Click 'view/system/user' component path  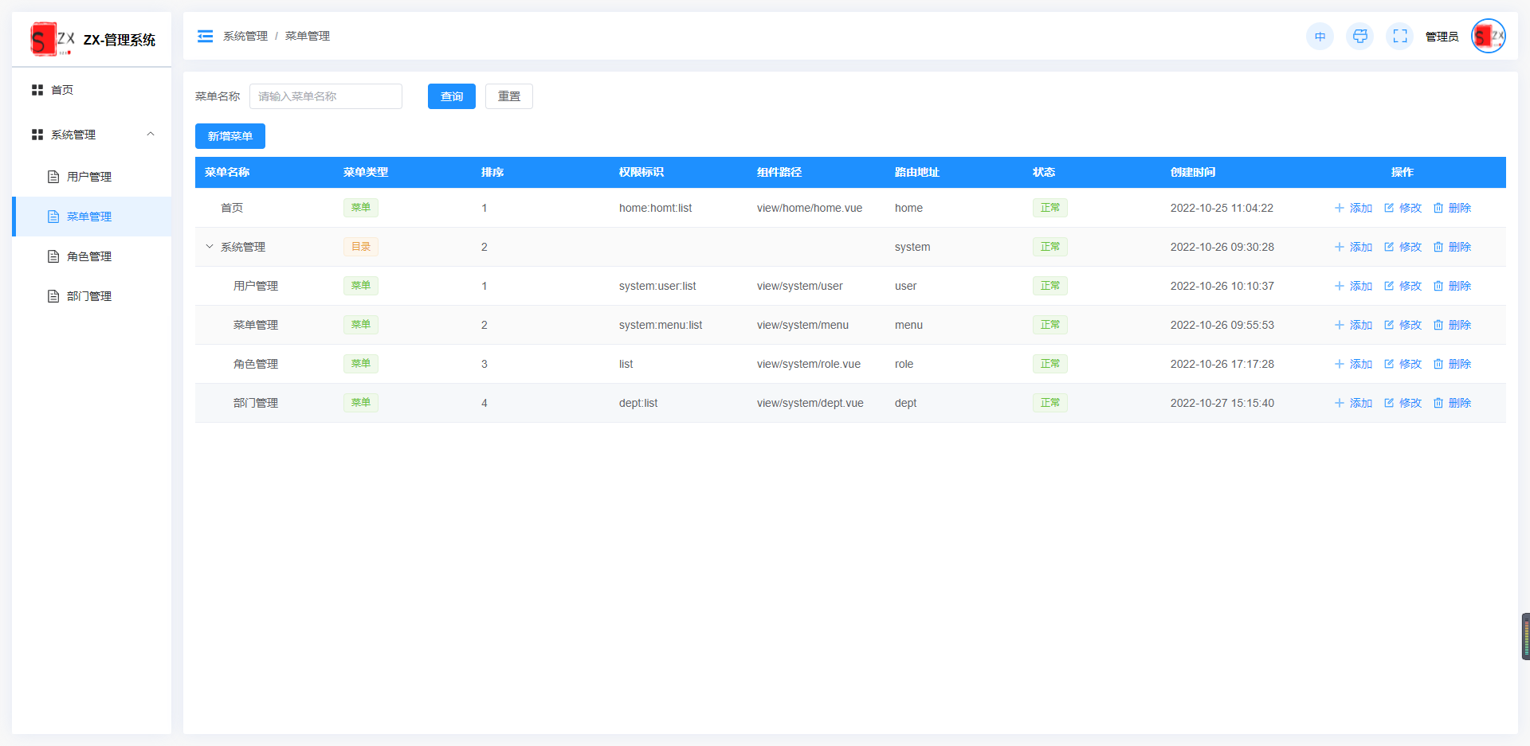pos(800,286)
